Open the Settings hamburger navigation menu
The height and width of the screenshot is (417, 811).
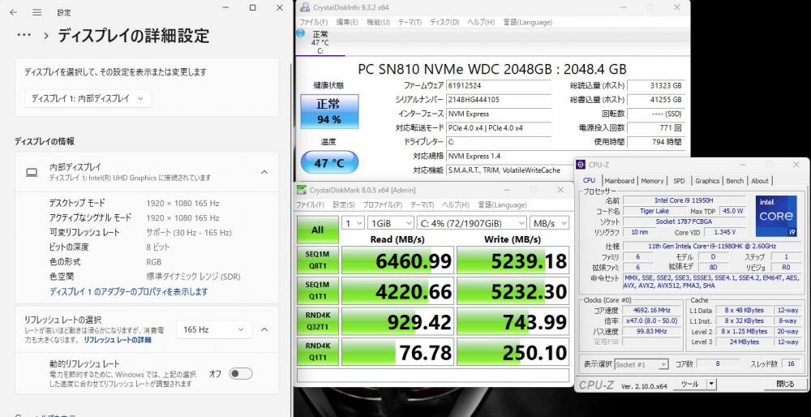[x=36, y=12]
